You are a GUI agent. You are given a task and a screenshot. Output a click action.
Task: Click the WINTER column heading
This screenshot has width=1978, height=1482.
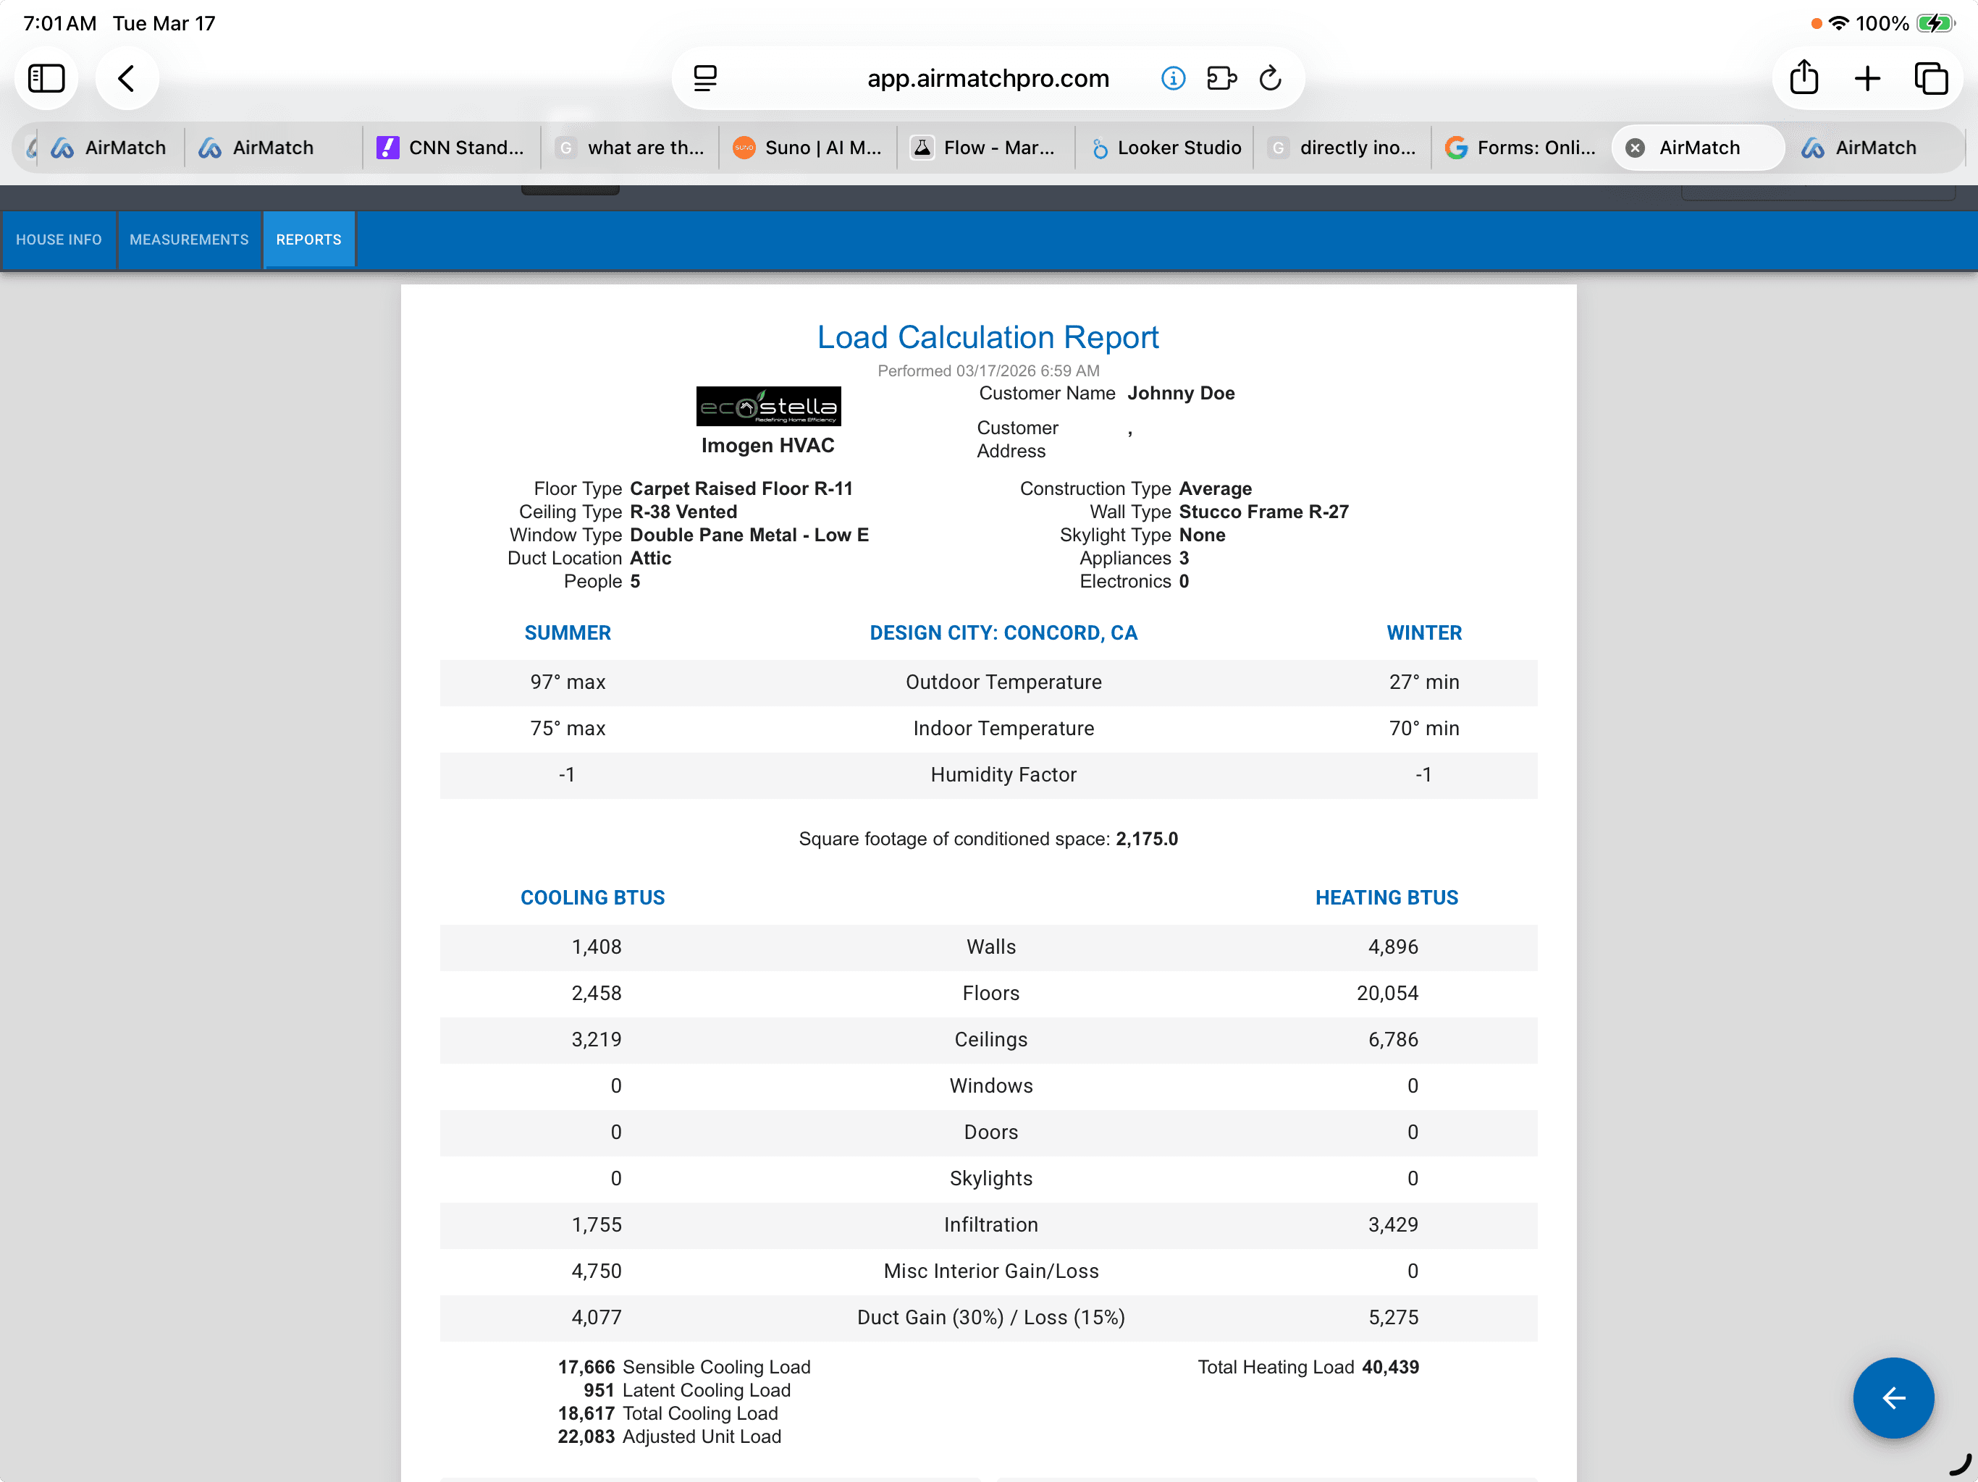(1423, 633)
